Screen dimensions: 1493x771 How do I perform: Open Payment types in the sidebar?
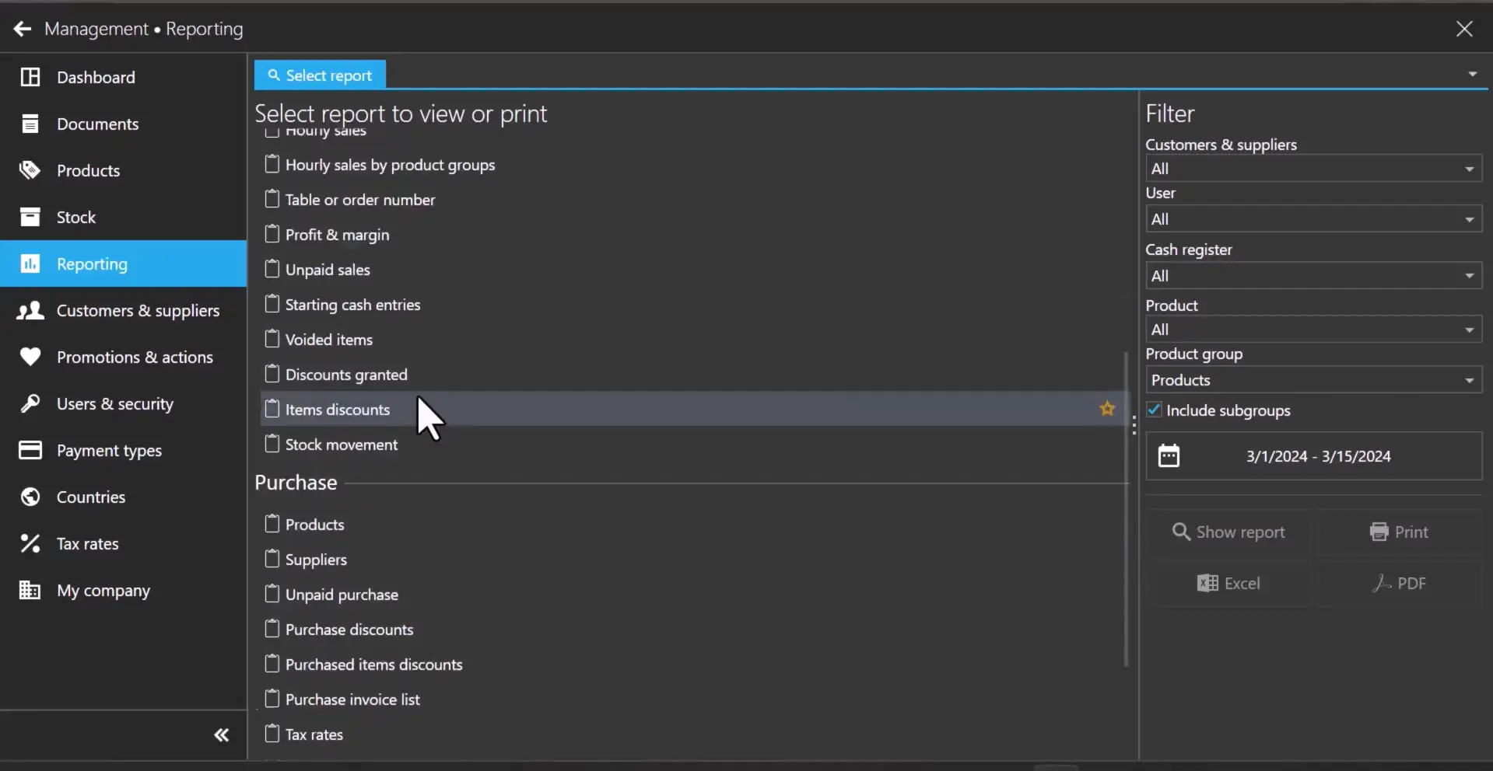click(x=109, y=451)
